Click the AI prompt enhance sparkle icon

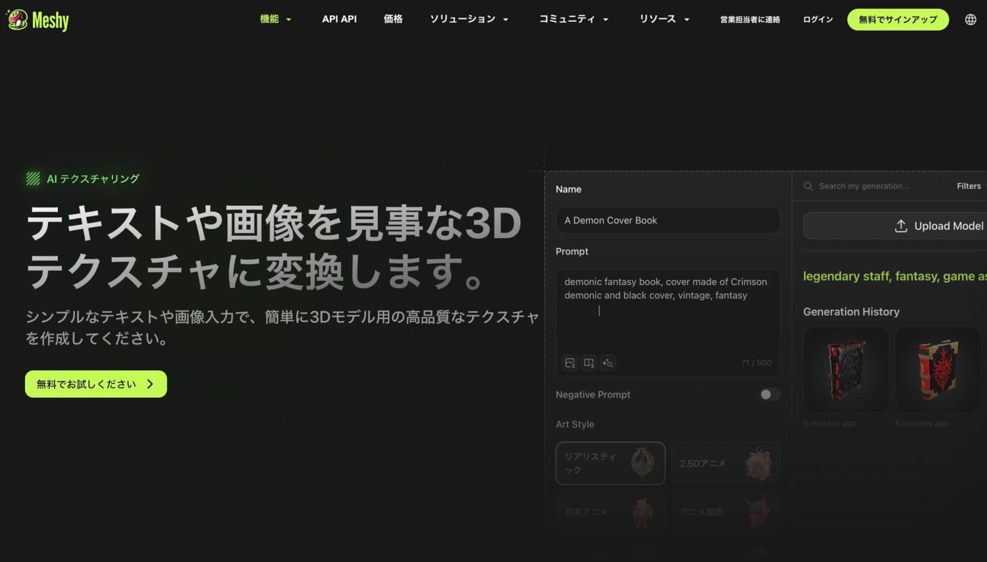point(608,363)
